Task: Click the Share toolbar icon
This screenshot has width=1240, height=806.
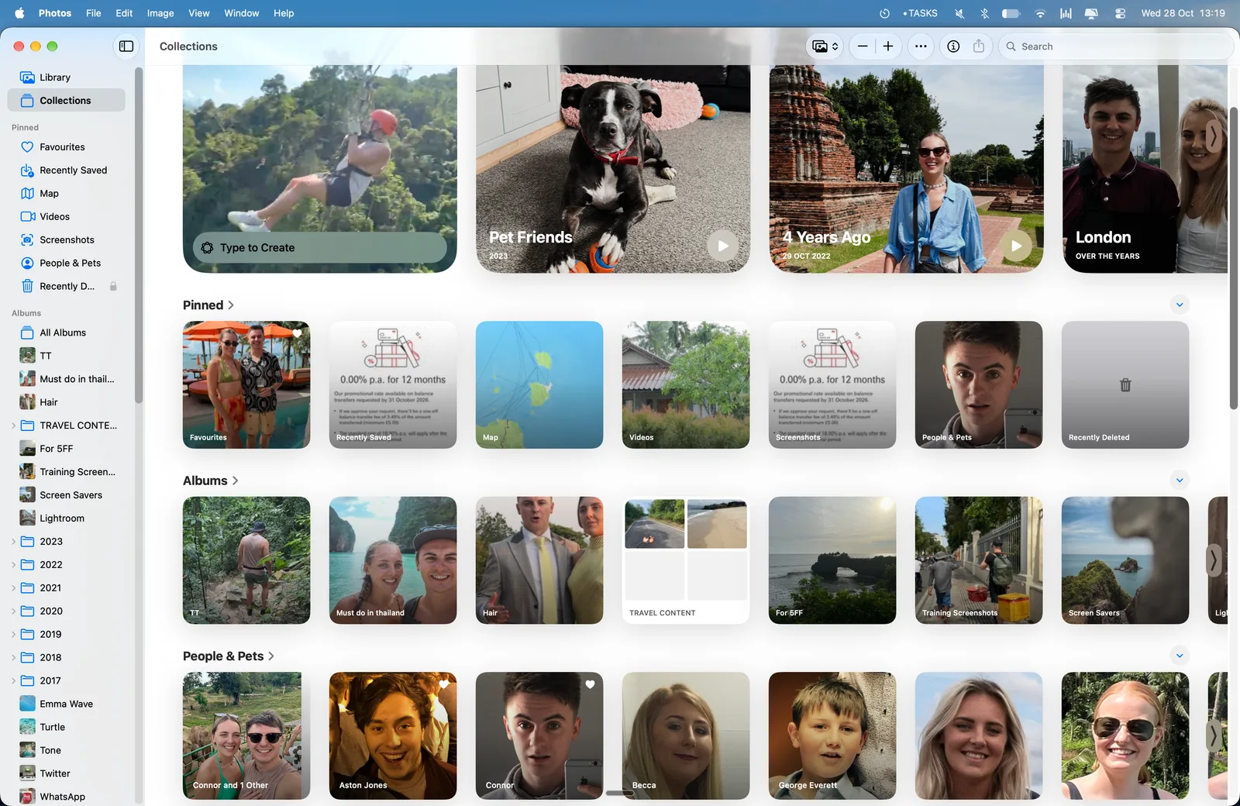Action: tap(979, 46)
